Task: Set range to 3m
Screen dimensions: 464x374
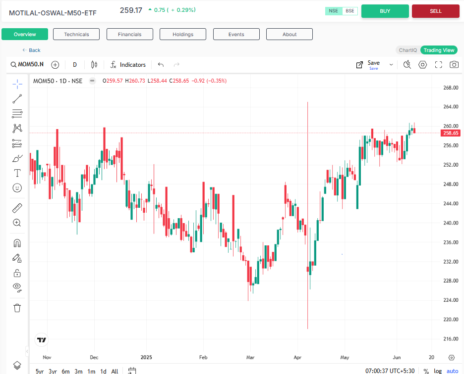Action: [78, 371]
